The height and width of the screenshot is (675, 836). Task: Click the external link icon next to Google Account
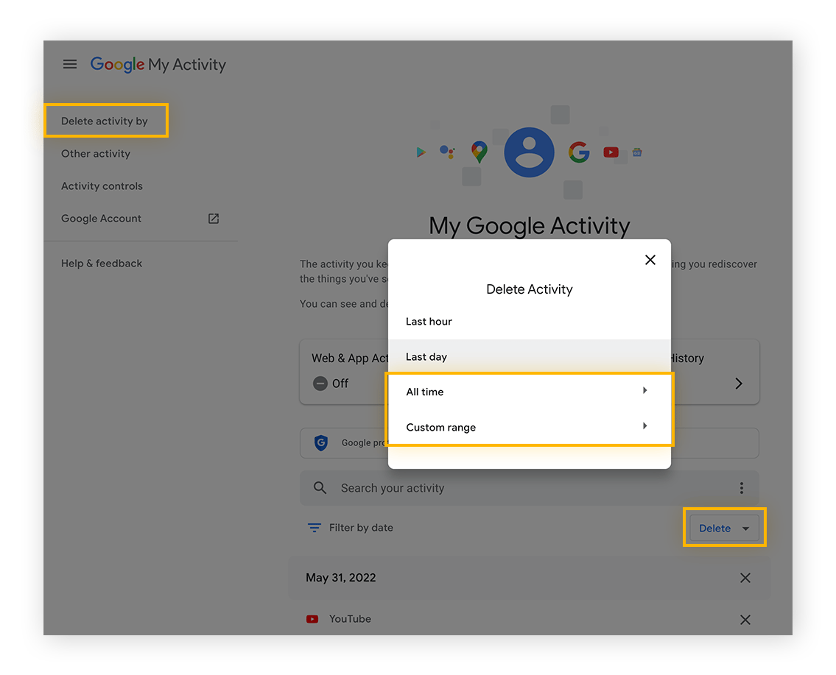[213, 218]
